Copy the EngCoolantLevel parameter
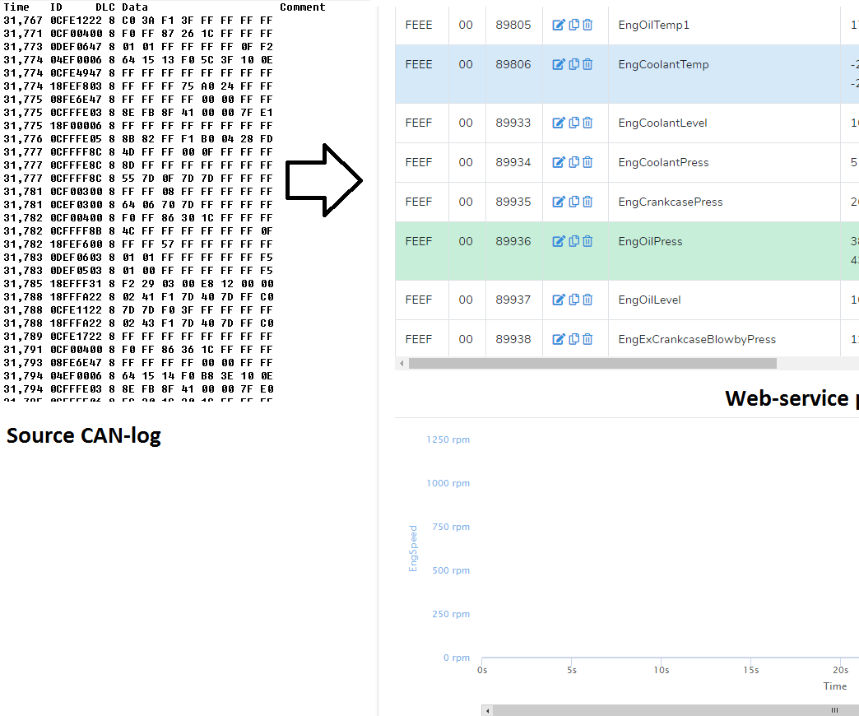 (x=573, y=123)
